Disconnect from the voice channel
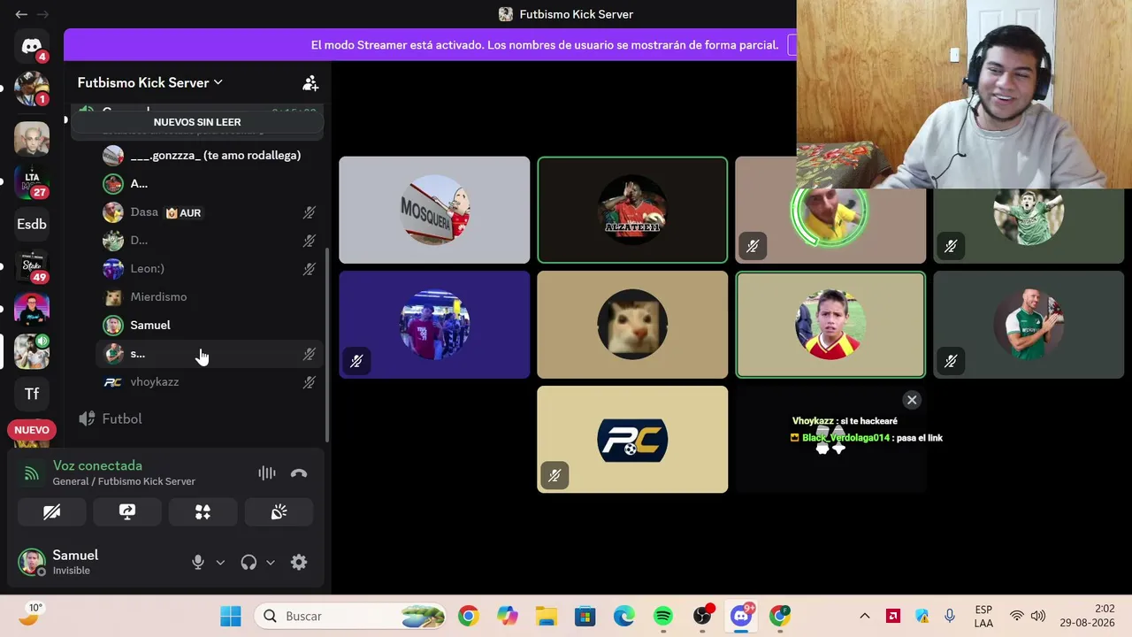 click(x=299, y=473)
